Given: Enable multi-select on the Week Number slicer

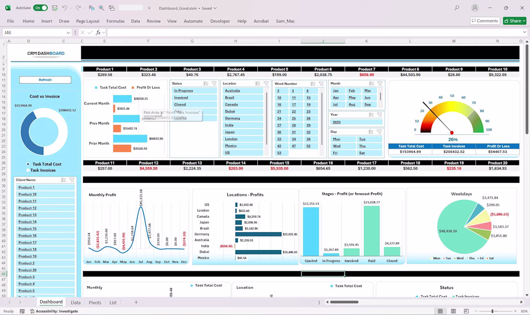Looking at the screenshot, I should point(313,84).
